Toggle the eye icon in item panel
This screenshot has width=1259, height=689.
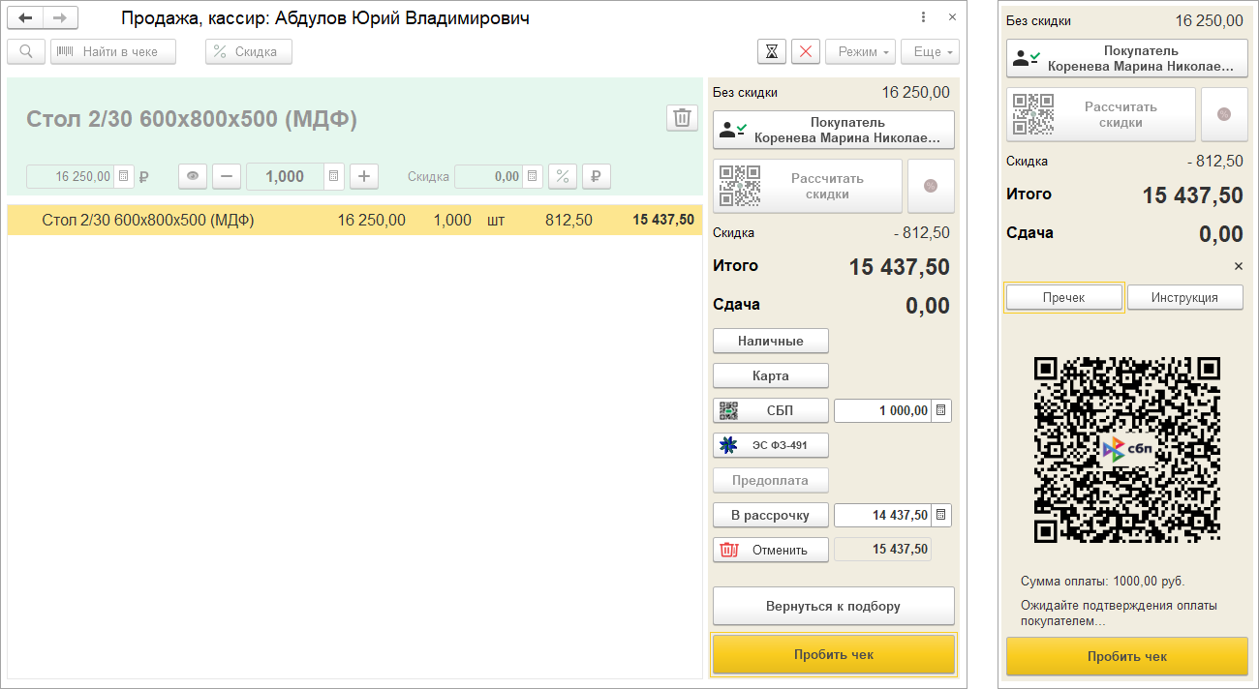point(193,176)
